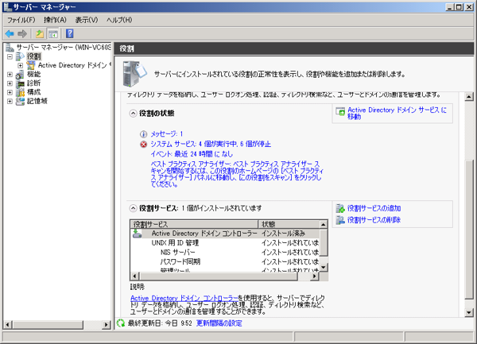Click the 記憶域 tree node icon
This screenshot has height=344, width=477.
(20, 101)
